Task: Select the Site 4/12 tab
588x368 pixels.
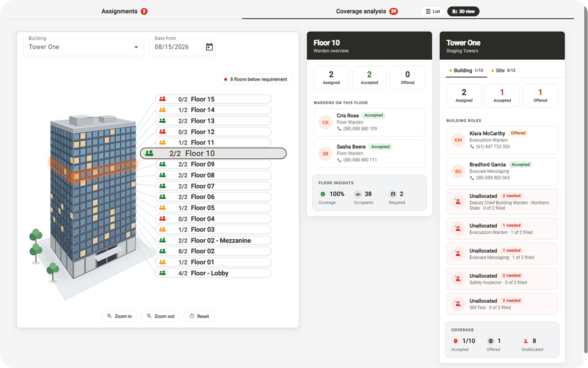Action: point(503,71)
